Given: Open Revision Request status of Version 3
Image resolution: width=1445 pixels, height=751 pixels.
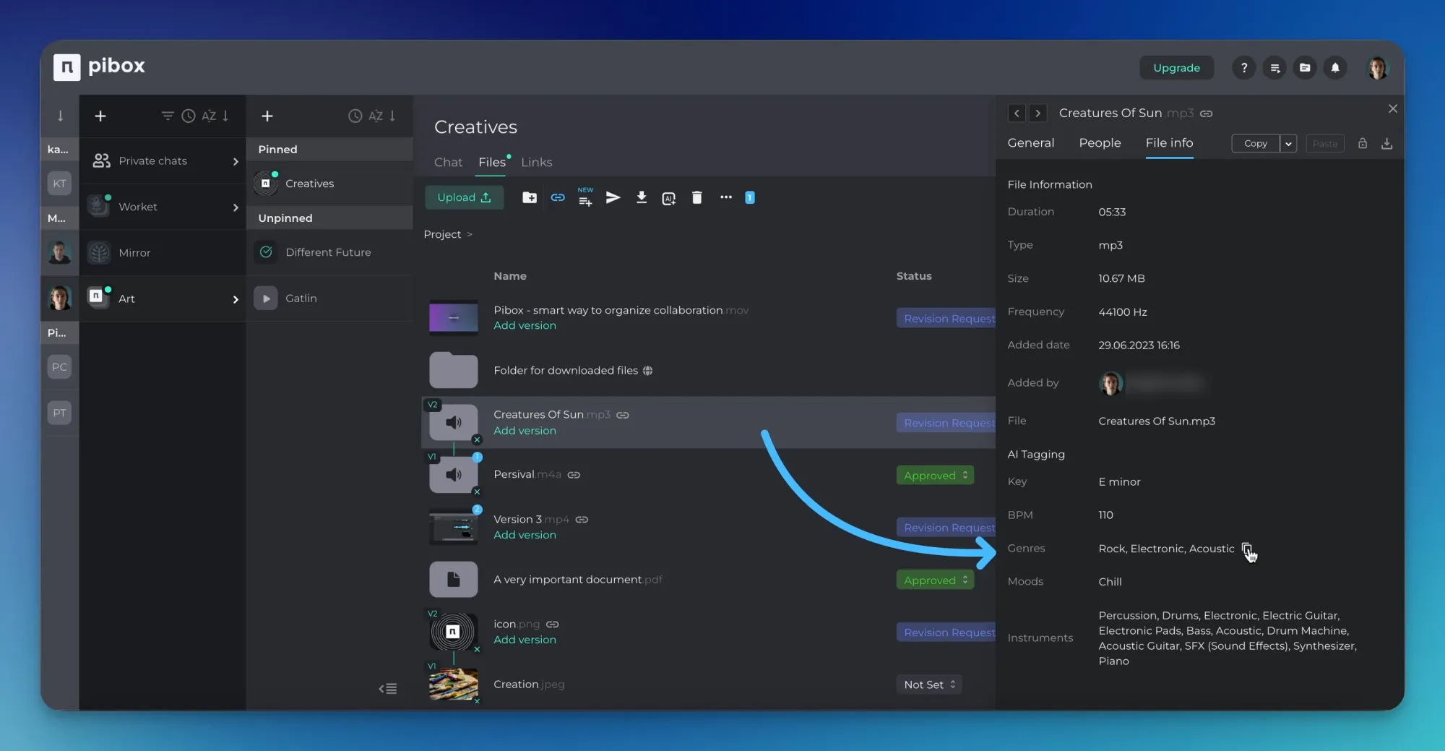Looking at the screenshot, I should [946, 528].
